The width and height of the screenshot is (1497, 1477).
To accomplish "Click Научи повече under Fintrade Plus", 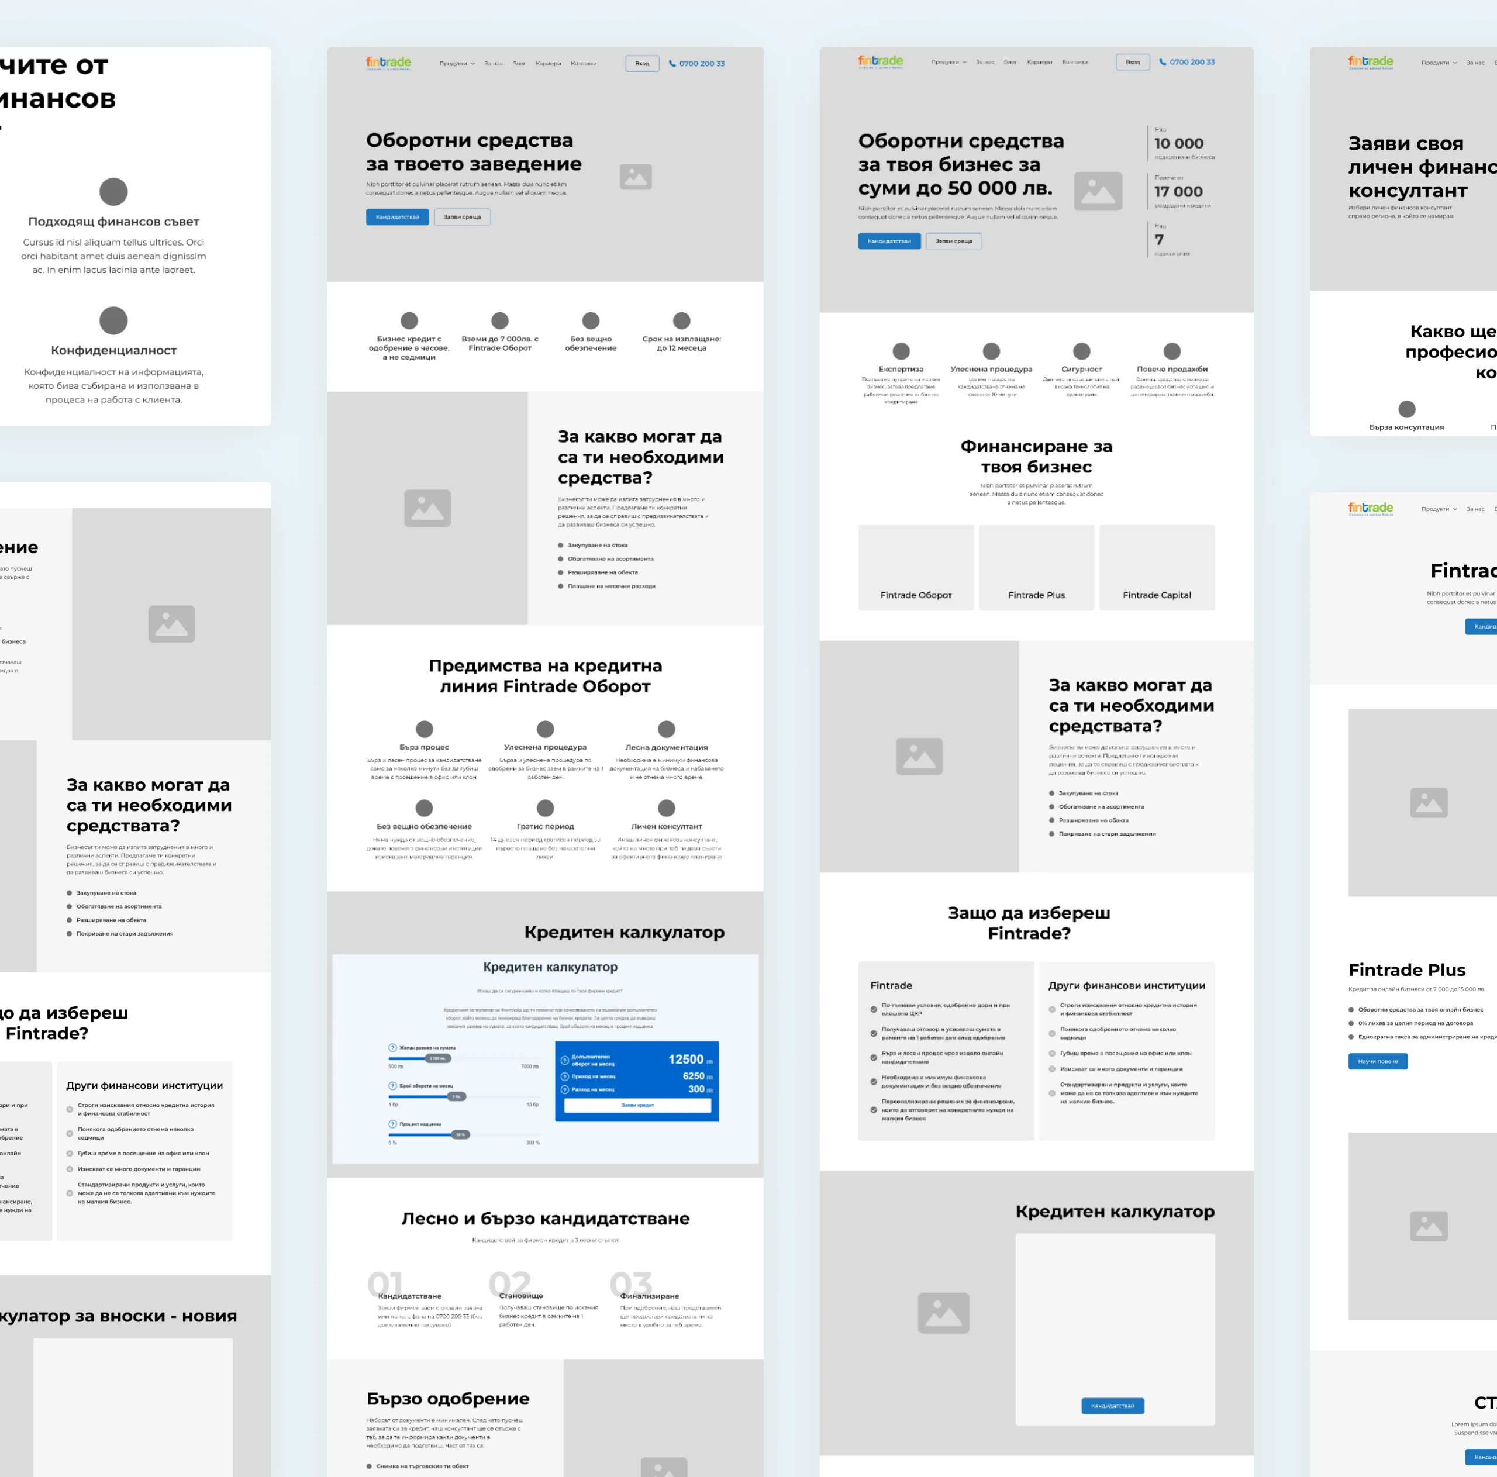I will point(1378,1062).
